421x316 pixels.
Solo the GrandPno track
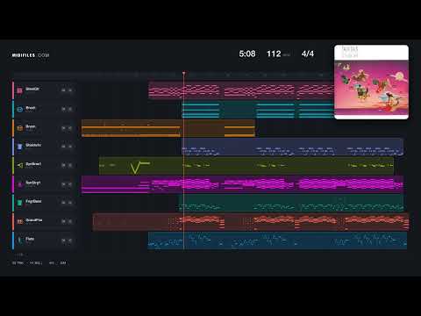70,221
